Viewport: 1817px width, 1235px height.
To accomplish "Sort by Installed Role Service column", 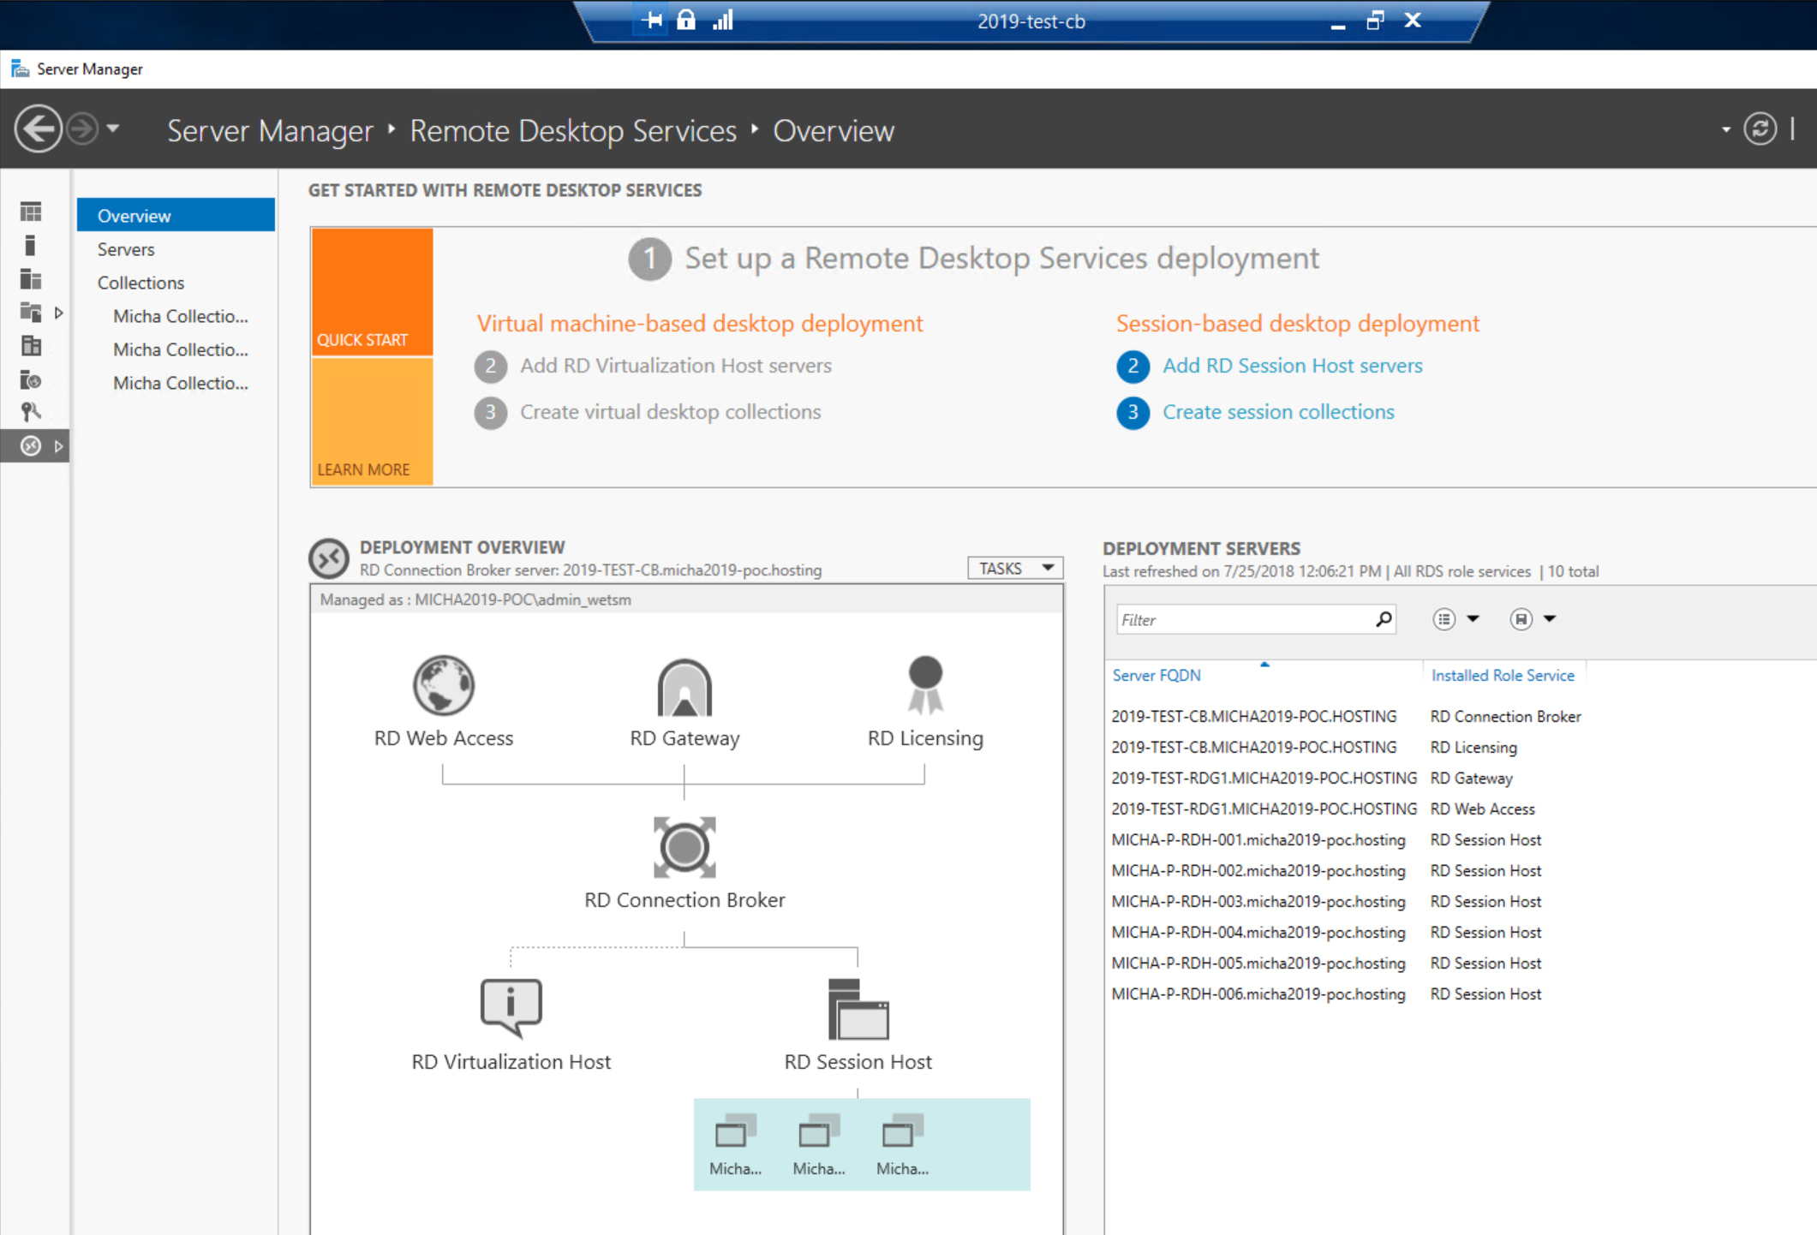I will [1503, 676].
